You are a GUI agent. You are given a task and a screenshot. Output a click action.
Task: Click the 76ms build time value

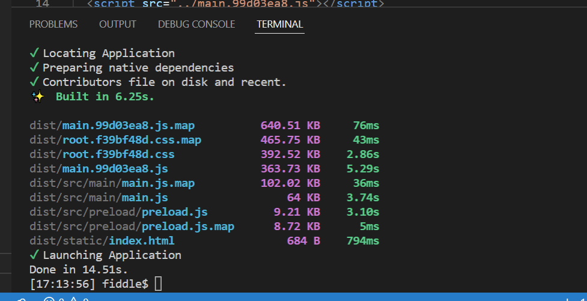(x=366, y=126)
